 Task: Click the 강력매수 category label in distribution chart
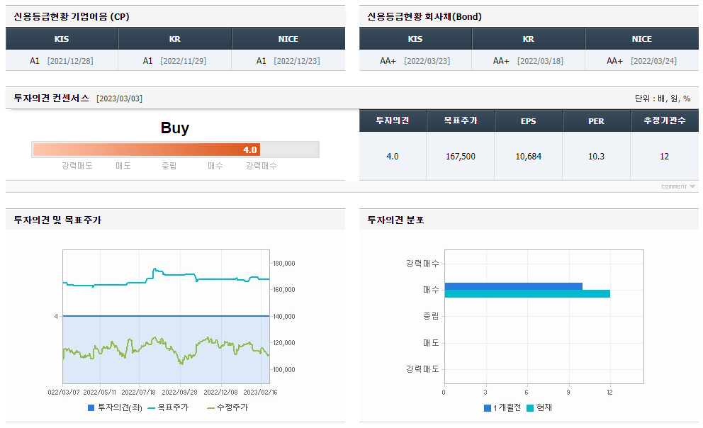coord(422,264)
